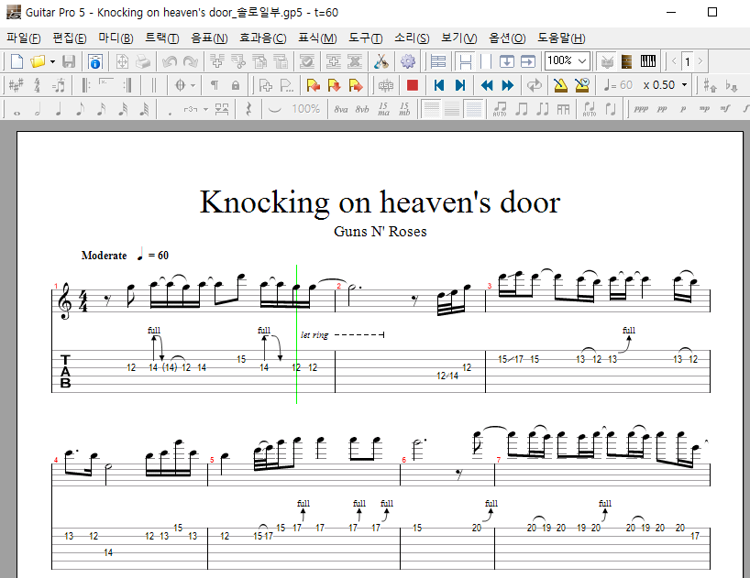The image size is (750, 578).
Task: Insert a section marker
Action: tap(266, 85)
